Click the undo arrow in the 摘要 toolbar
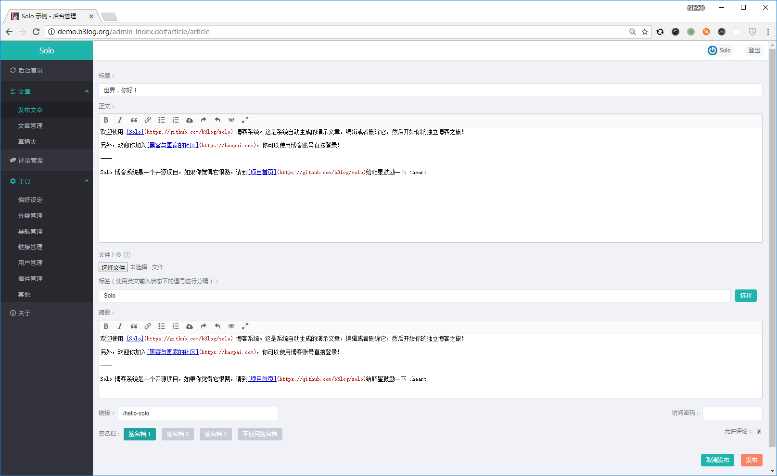 pyautogui.click(x=217, y=326)
